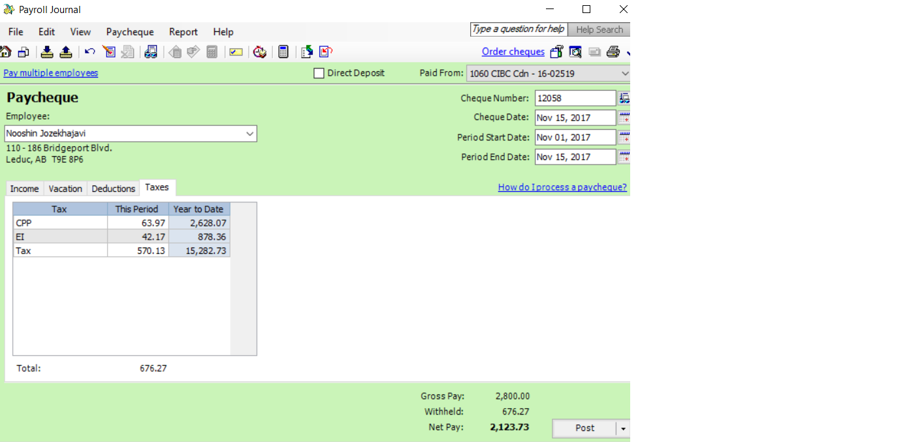911x442 pixels.
Task: Click the Cheque Number field 12058
Action: (x=575, y=98)
